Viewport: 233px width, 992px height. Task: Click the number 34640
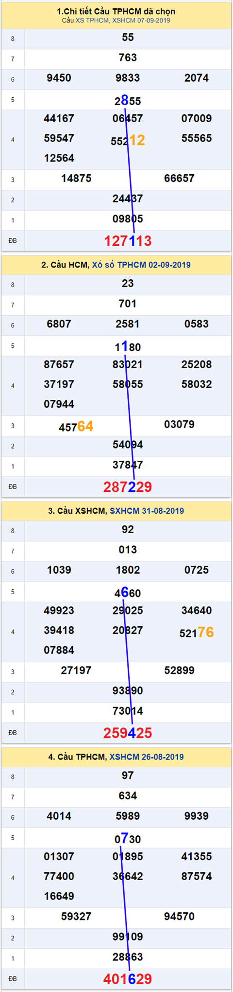point(197,611)
